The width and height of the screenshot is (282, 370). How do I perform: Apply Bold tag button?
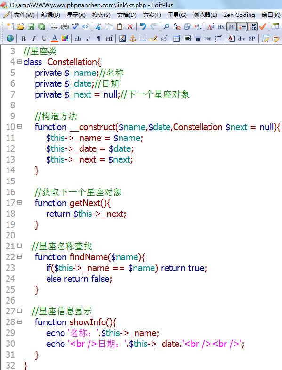24,39
